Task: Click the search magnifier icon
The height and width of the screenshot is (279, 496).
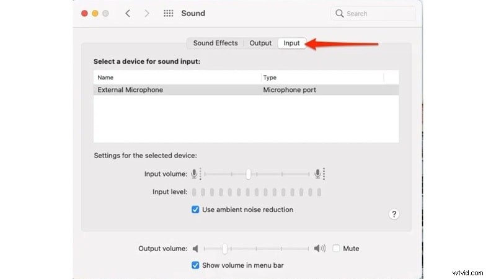Action: 340,13
